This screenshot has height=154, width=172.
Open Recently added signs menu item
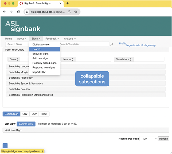(x=45, y=63)
